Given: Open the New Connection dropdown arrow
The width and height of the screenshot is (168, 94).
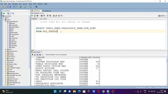Looking at the screenshot, I should [x=6, y=13].
